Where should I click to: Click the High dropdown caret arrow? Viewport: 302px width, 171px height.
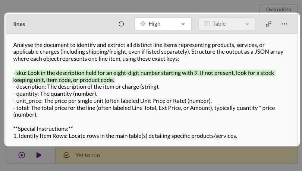(183, 24)
